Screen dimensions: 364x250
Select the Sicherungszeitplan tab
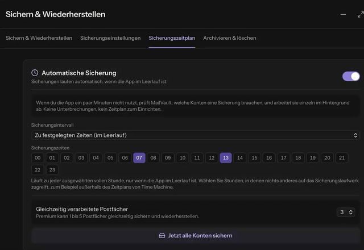coord(172,38)
